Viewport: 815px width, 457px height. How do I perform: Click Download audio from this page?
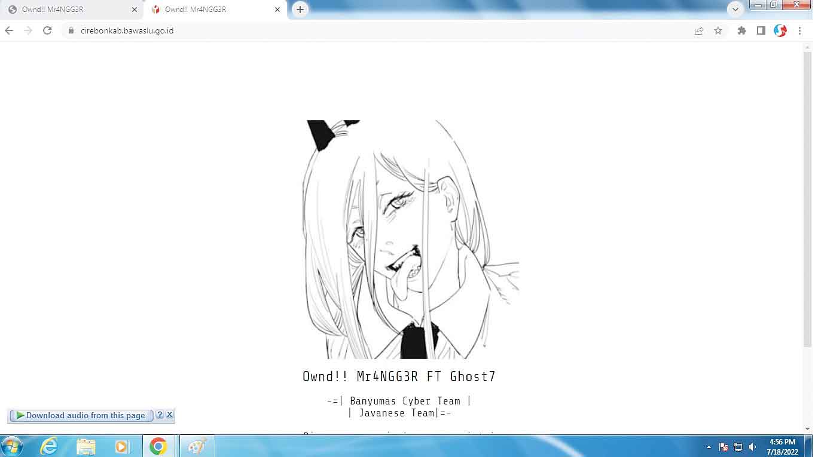coord(81,415)
